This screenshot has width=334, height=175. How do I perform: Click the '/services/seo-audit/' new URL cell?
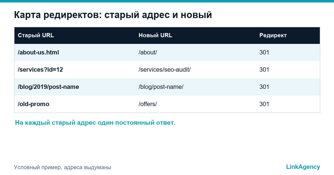(x=164, y=69)
